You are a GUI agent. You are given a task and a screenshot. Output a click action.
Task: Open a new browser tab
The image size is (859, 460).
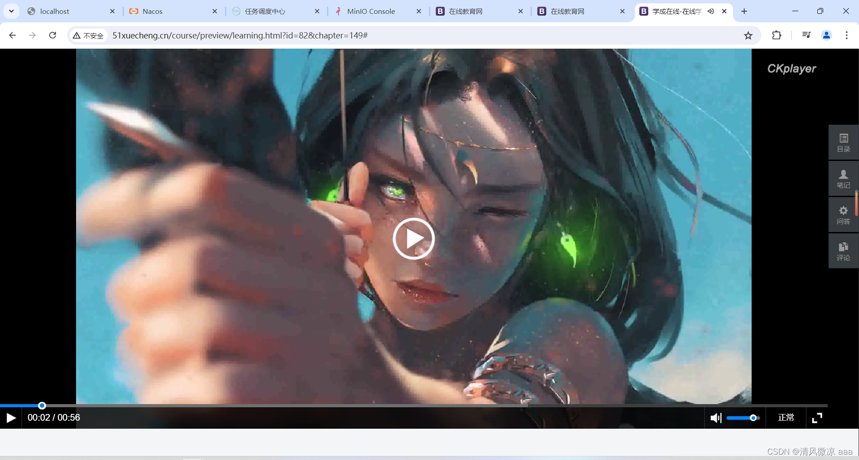click(x=744, y=11)
